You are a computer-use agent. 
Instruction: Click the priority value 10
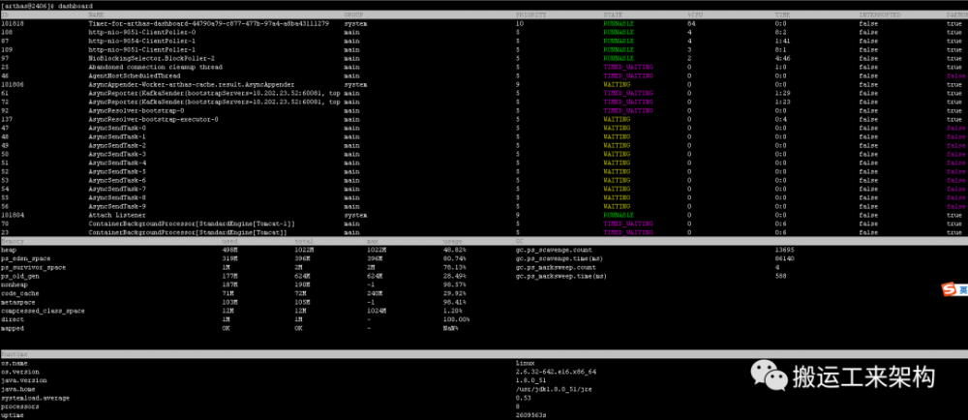[520, 23]
